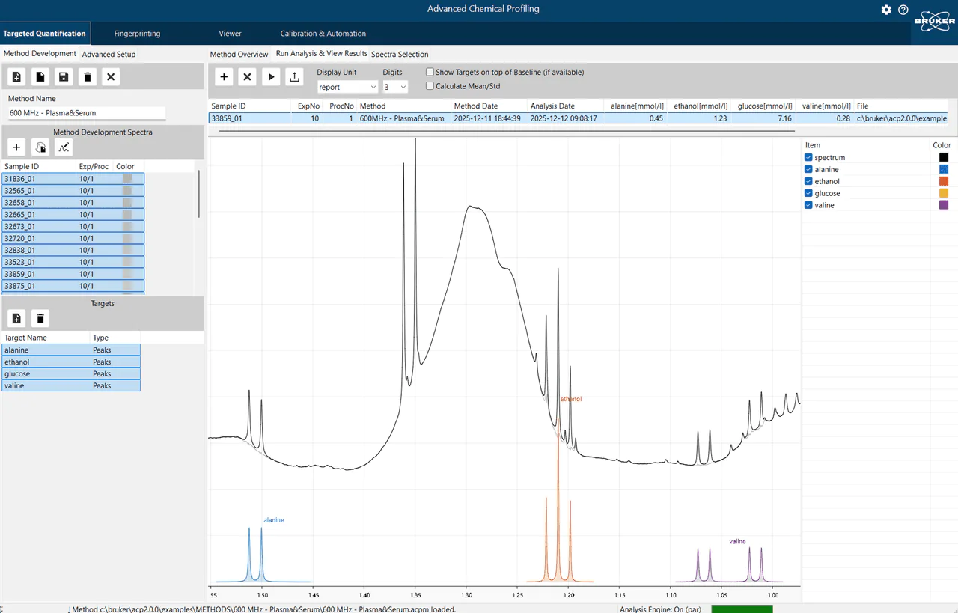Select result row 33859_01 in table
This screenshot has height=613, width=958.
[578, 118]
